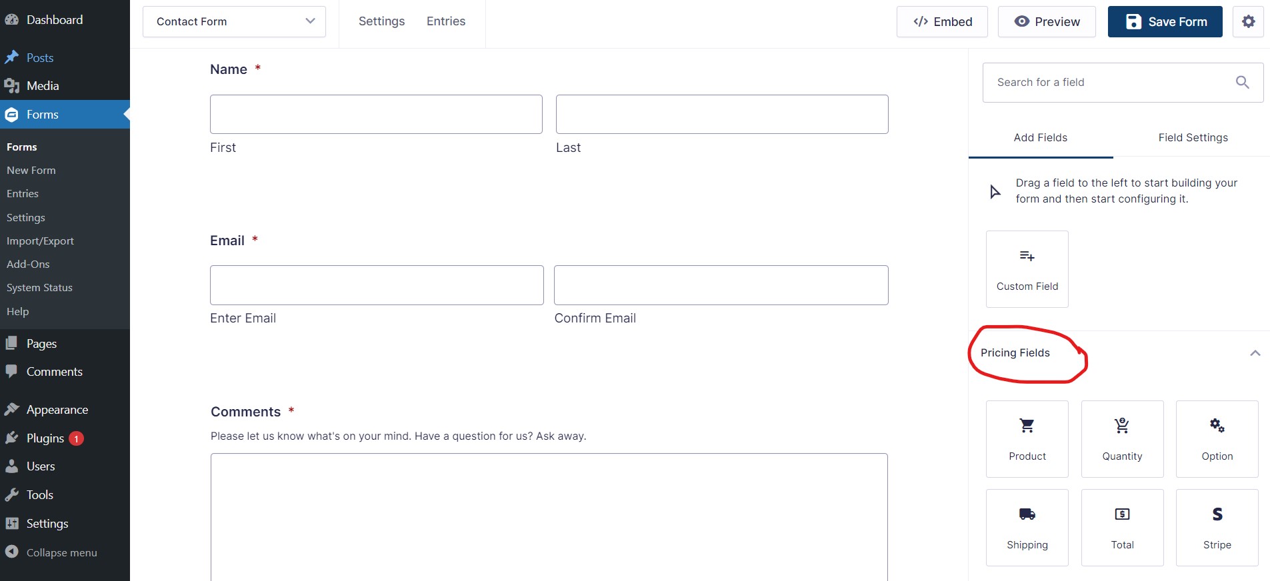Click in the Enter Email input

[377, 285]
